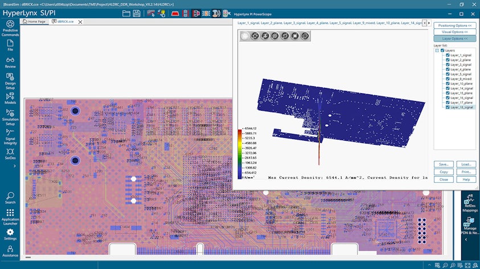This screenshot has height=269, width=480.
Task: Open RefDes Mappings on right panel
Action: [470, 203]
